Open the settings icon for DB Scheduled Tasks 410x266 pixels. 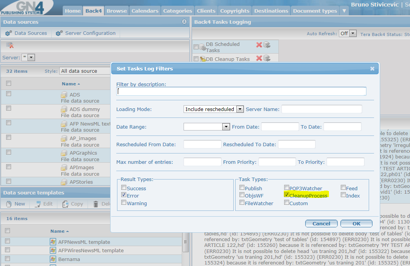click(267, 45)
